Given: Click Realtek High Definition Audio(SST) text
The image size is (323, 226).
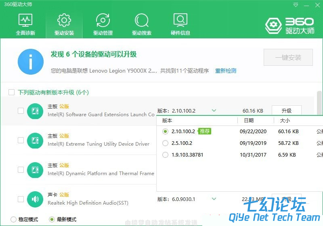Looking at the screenshot, I should [x=88, y=203].
